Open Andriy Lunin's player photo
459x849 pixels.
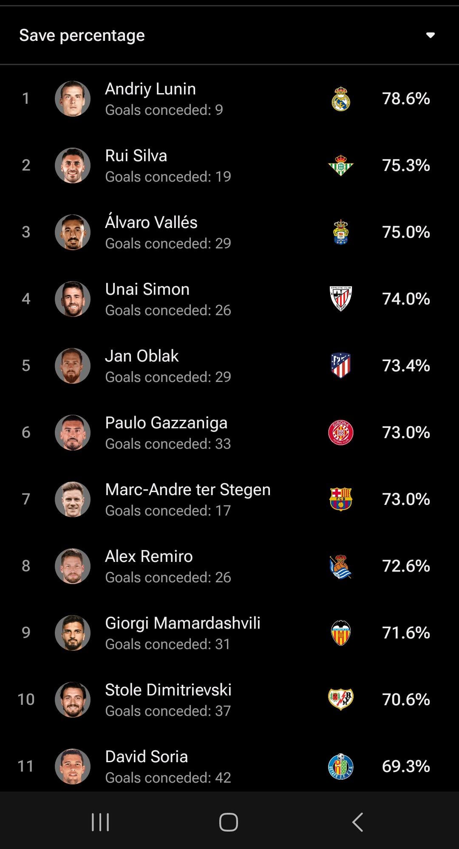point(73,99)
